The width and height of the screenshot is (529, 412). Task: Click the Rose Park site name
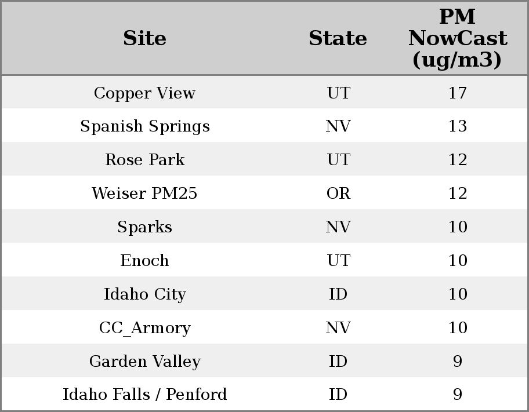144,160
